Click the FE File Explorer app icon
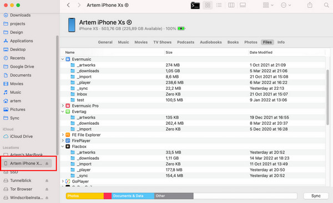This screenshot has height=203, width=333. click(x=68, y=135)
